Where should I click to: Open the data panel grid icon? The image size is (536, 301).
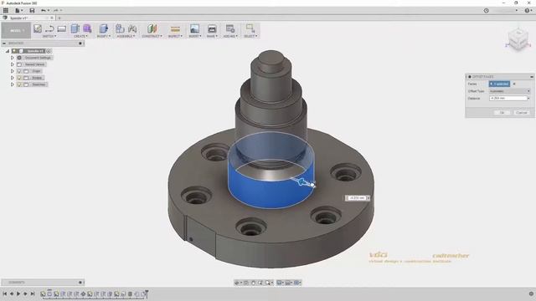[6, 11]
